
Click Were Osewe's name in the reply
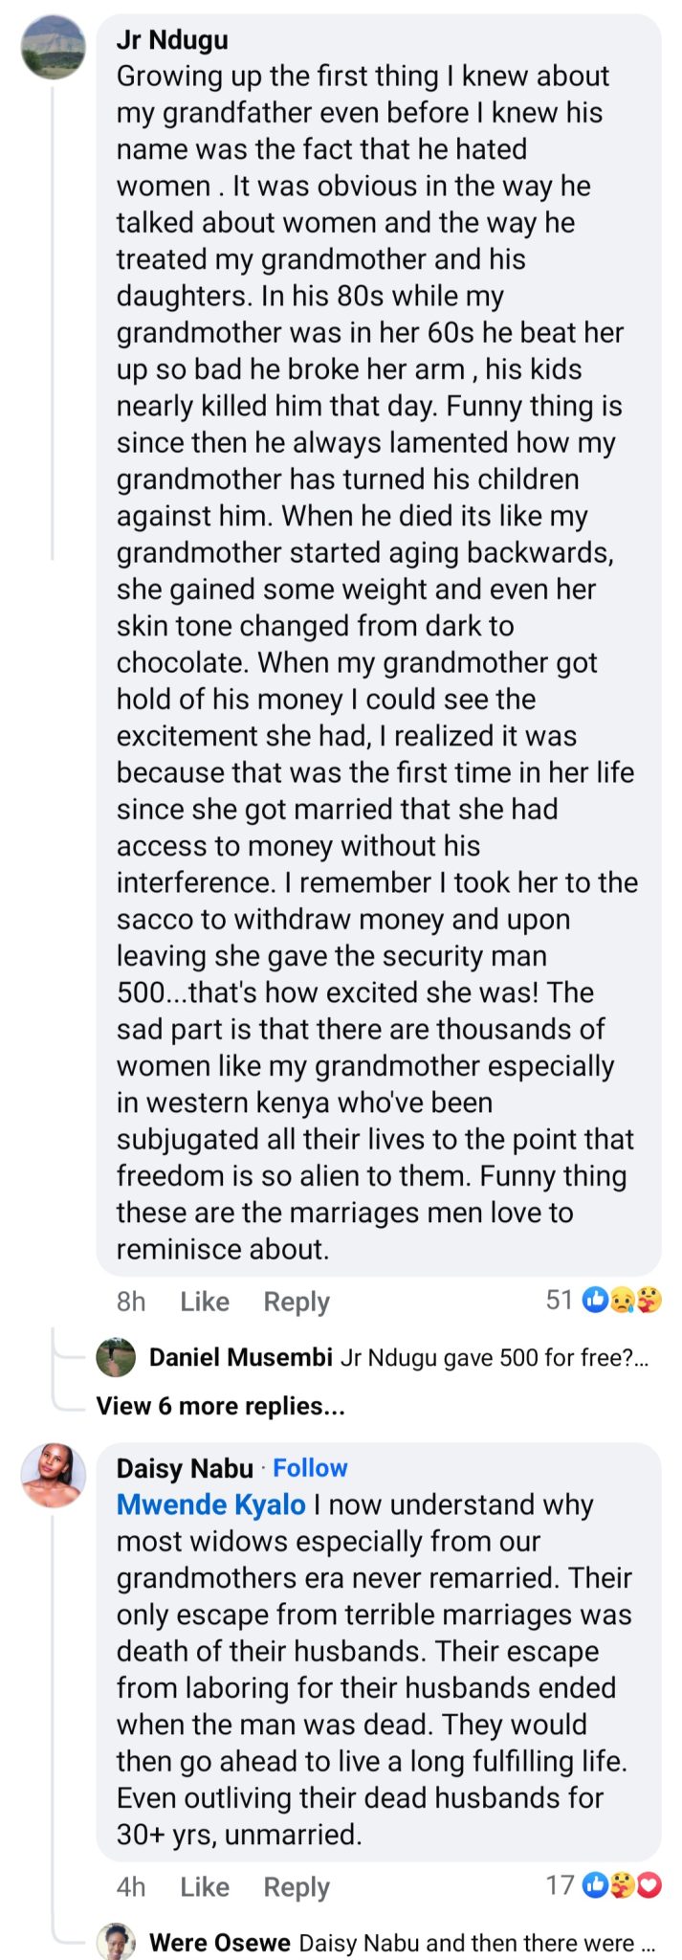point(220,1943)
